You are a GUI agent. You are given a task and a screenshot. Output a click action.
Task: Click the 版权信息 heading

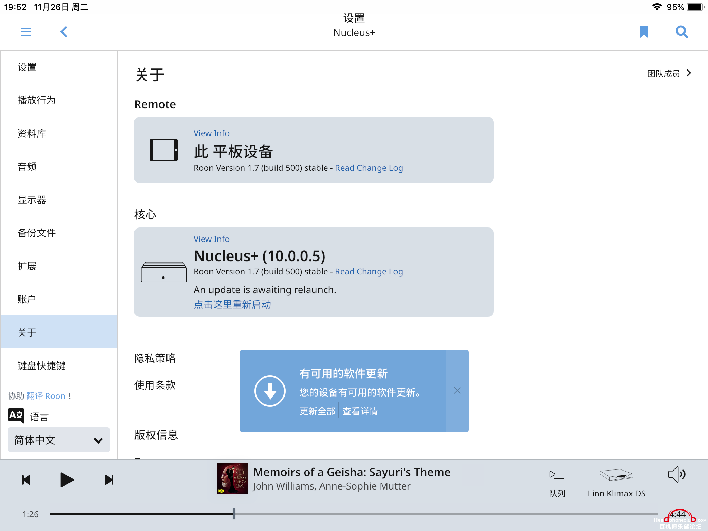(156, 435)
